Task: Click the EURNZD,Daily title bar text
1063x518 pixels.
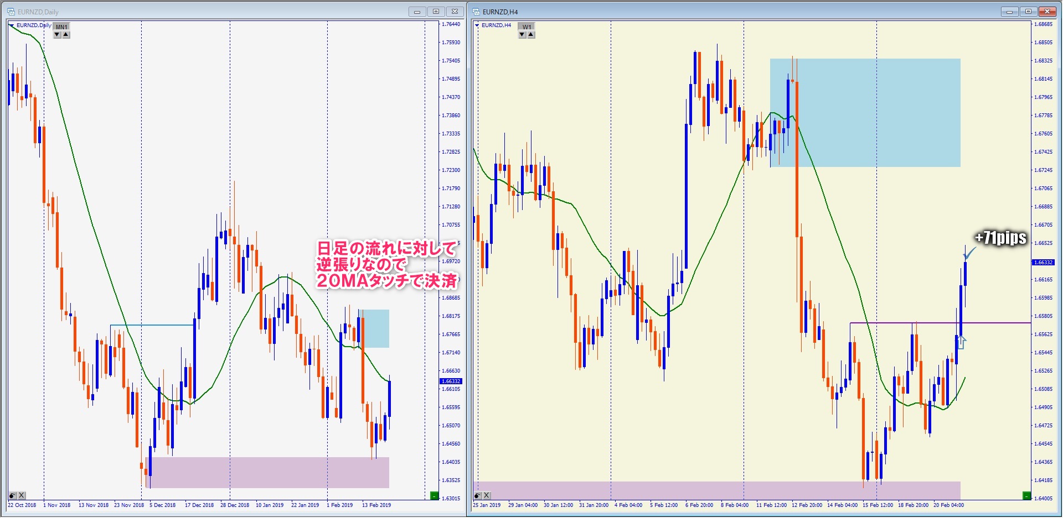Action: click(38, 12)
